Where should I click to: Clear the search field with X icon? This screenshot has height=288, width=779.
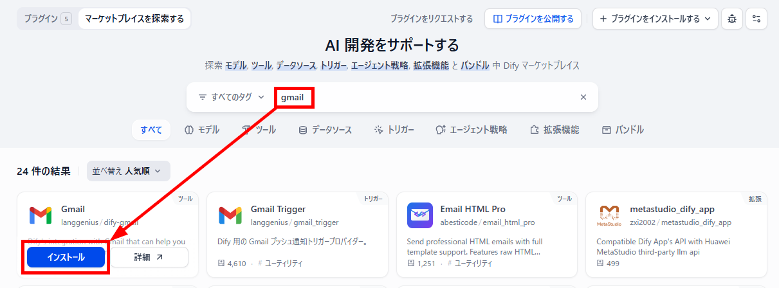(583, 97)
